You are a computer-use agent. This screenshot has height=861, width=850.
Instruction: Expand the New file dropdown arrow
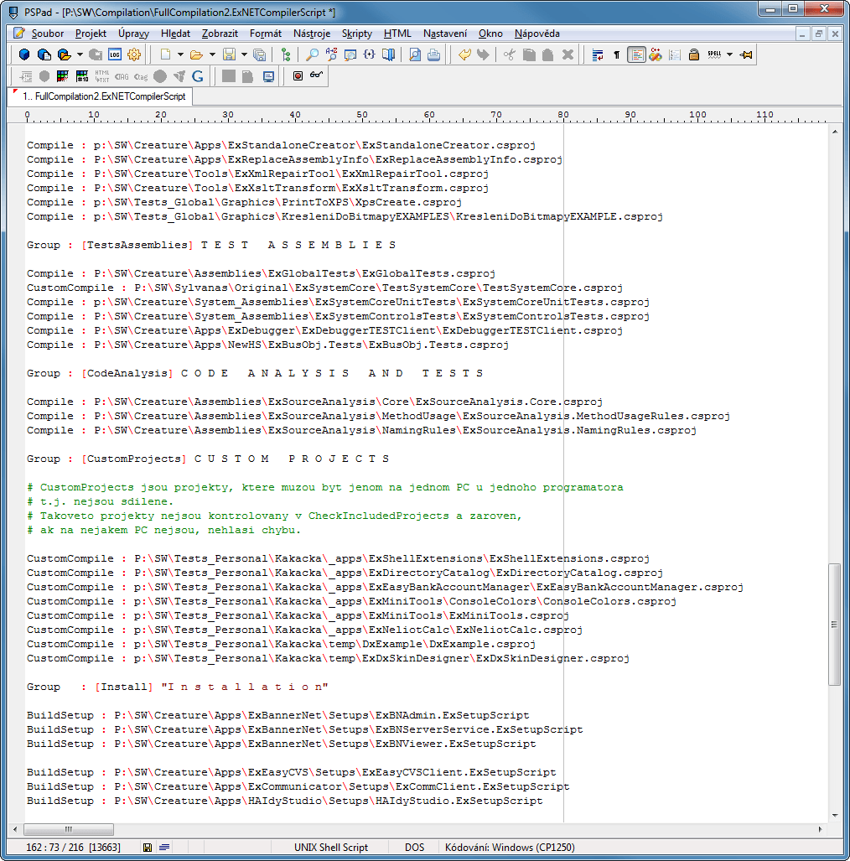coord(180,54)
